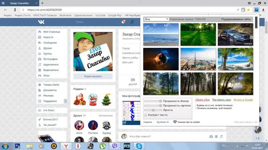Open Google Play bookmark

[115, 15]
